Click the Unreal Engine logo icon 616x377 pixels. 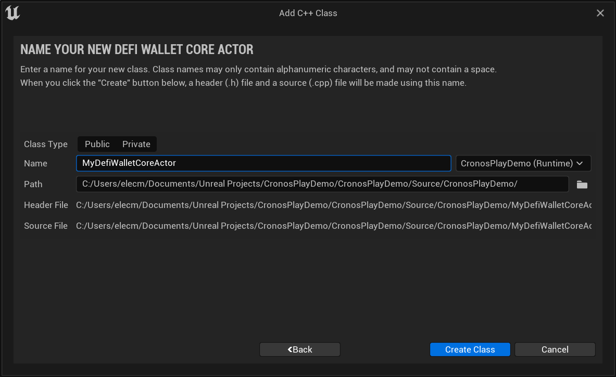tap(13, 13)
